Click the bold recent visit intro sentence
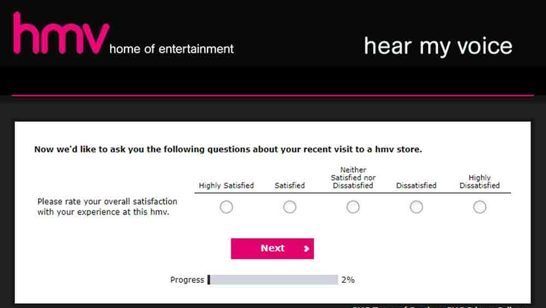The width and height of the screenshot is (546, 308). (x=228, y=149)
